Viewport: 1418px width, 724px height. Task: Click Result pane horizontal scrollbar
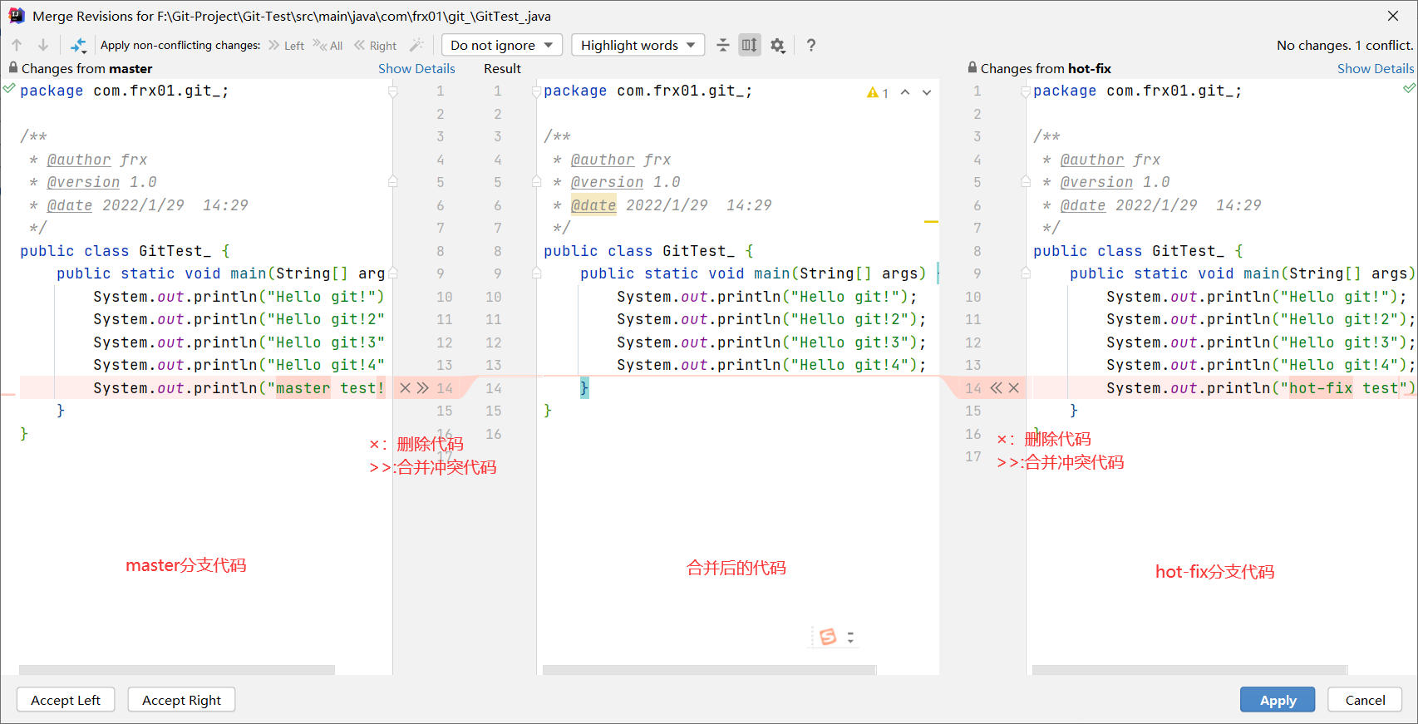coord(709,670)
